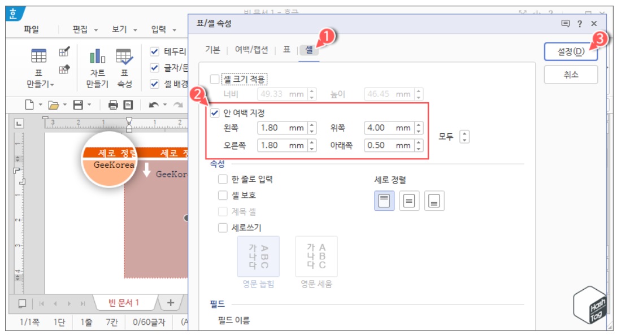Click the 설정(D) button
Image resolution: width=617 pixels, height=335 pixels.
[571, 51]
